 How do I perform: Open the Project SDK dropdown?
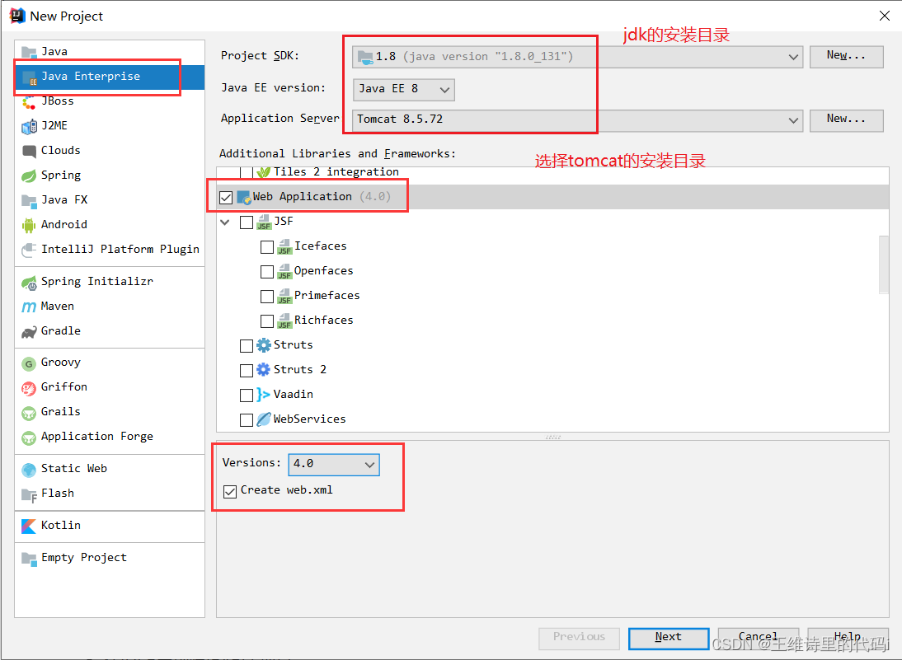pos(577,57)
